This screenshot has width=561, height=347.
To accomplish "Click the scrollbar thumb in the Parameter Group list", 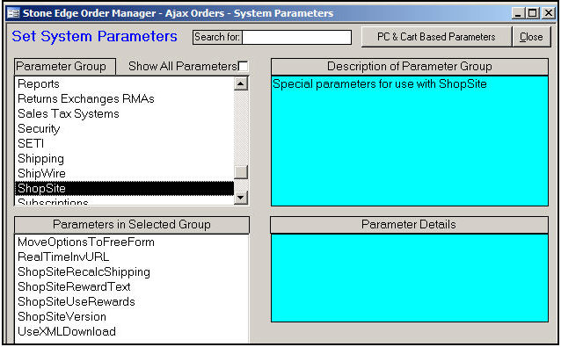I will [x=240, y=172].
